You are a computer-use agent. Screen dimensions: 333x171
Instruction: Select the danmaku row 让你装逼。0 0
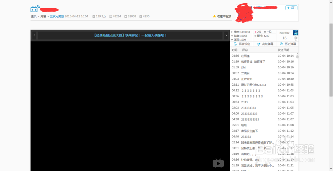click(263, 160)
